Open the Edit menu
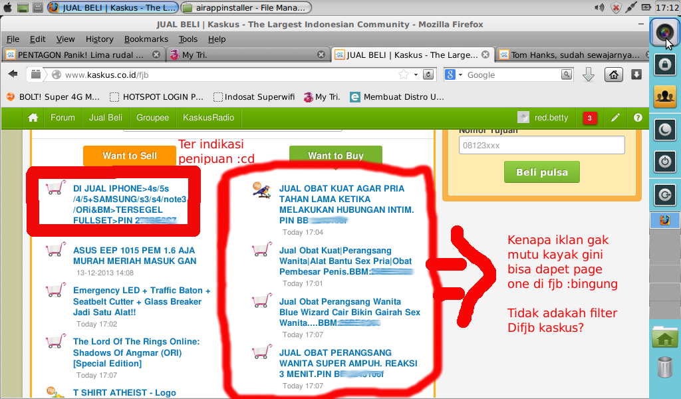 [x=38, y=39]
